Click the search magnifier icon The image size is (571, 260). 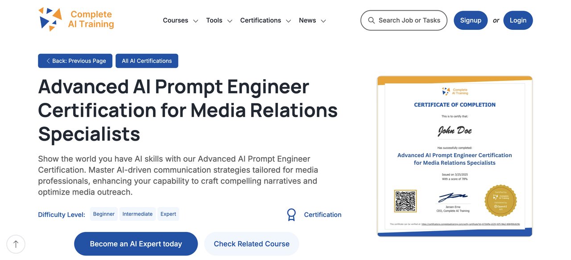(371, 20)
